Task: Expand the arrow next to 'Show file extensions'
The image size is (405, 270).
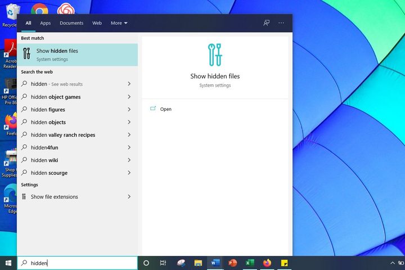Action: (129, 197)
